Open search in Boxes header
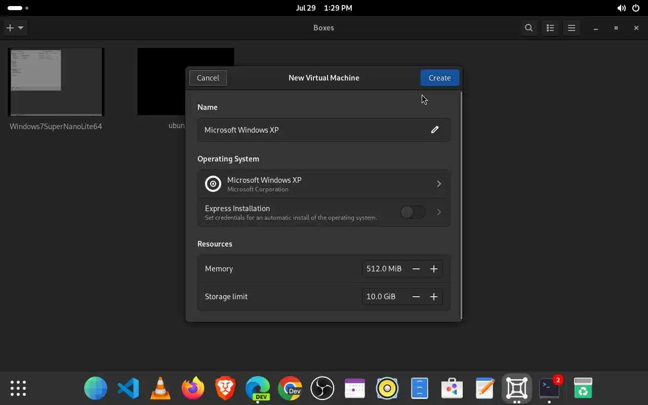648x405 pixels. [529, 28]
